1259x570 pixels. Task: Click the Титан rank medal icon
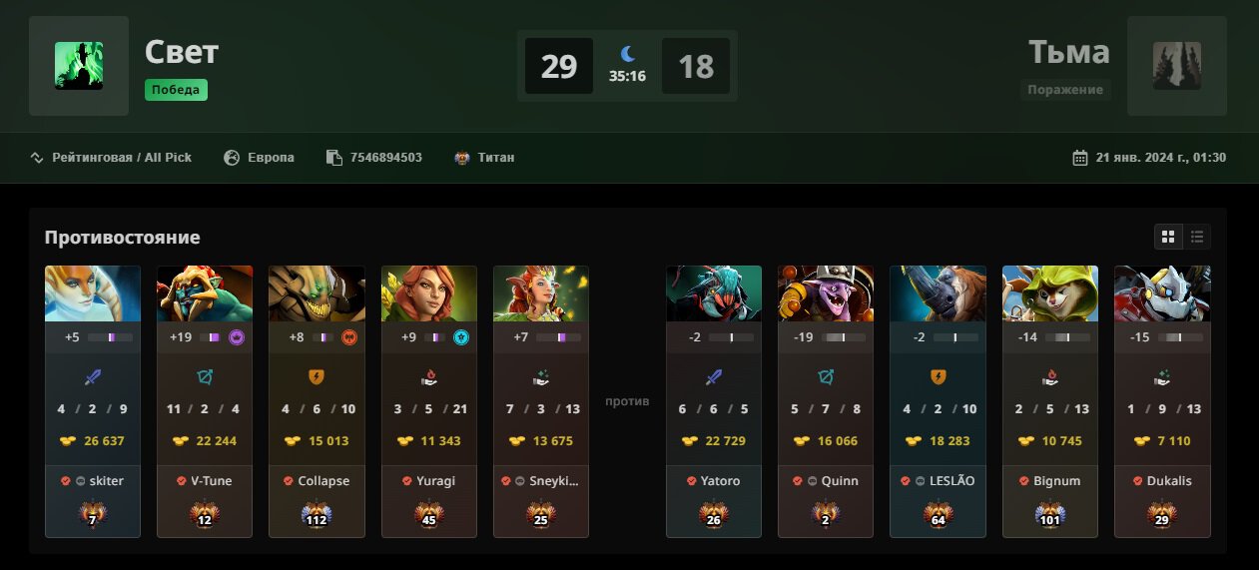(x=461, y=158)
